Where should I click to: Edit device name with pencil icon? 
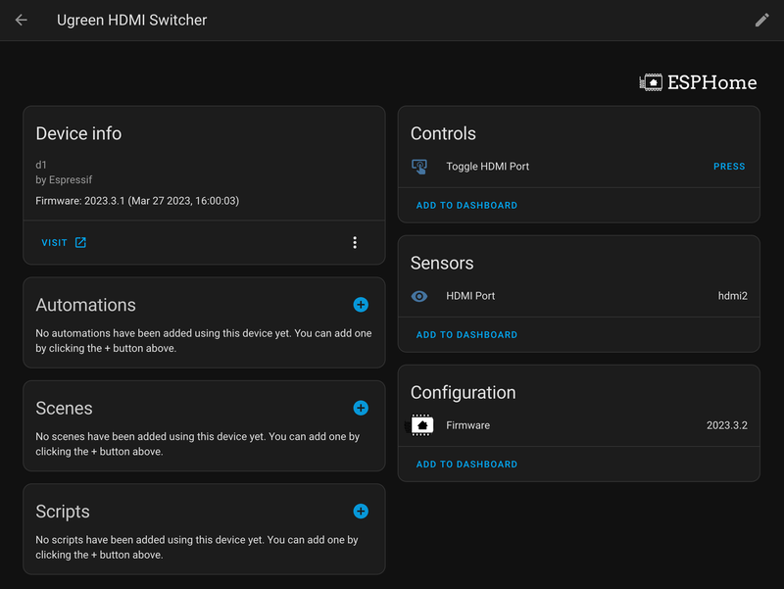tap(761, 20)
